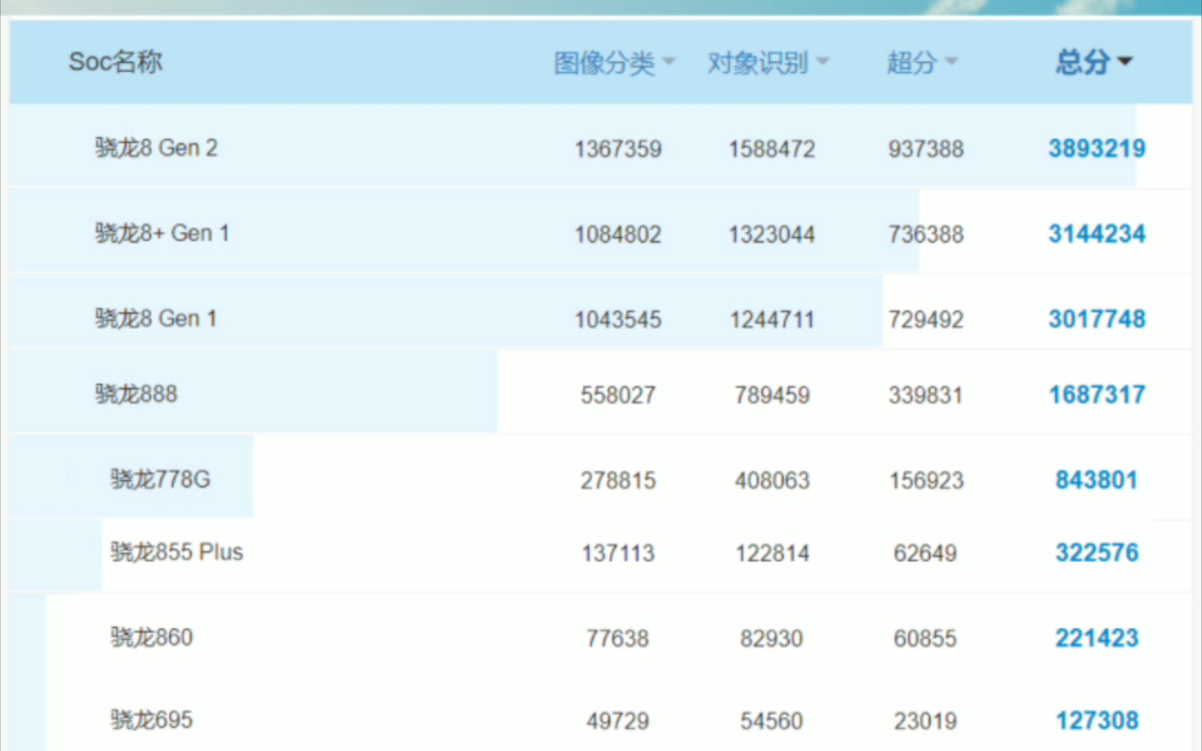The height and width of the screenshot is (751, 1202).
Task: Click object recognition value 1588472
Action: click(x=771, y=149)
